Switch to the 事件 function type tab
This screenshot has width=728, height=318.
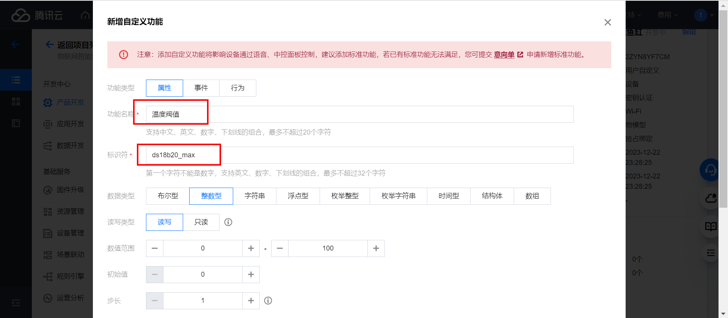(201, 88)
